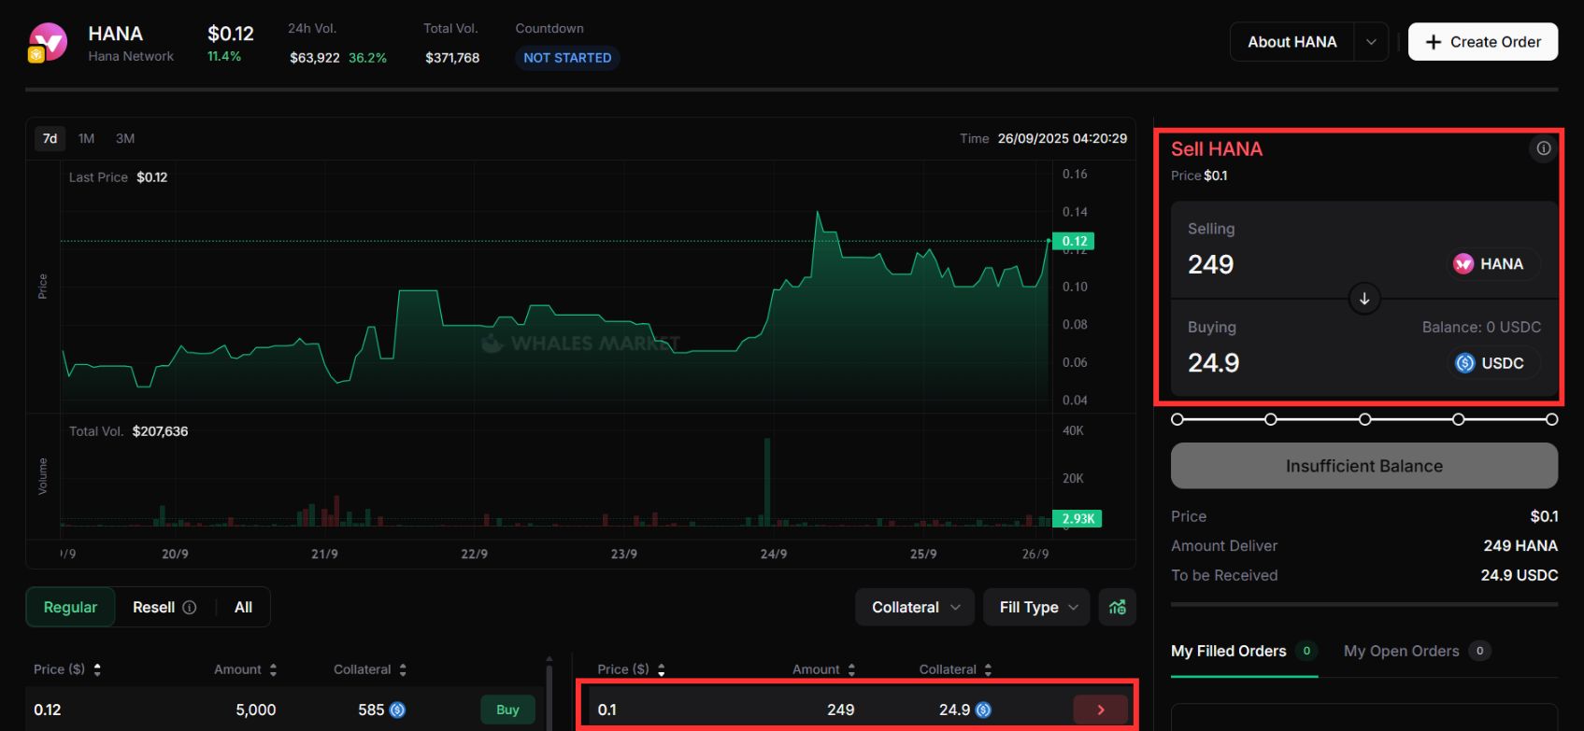Open My Filled Orders tab
1584x731 pixels.
click(x=1244, y=652)
